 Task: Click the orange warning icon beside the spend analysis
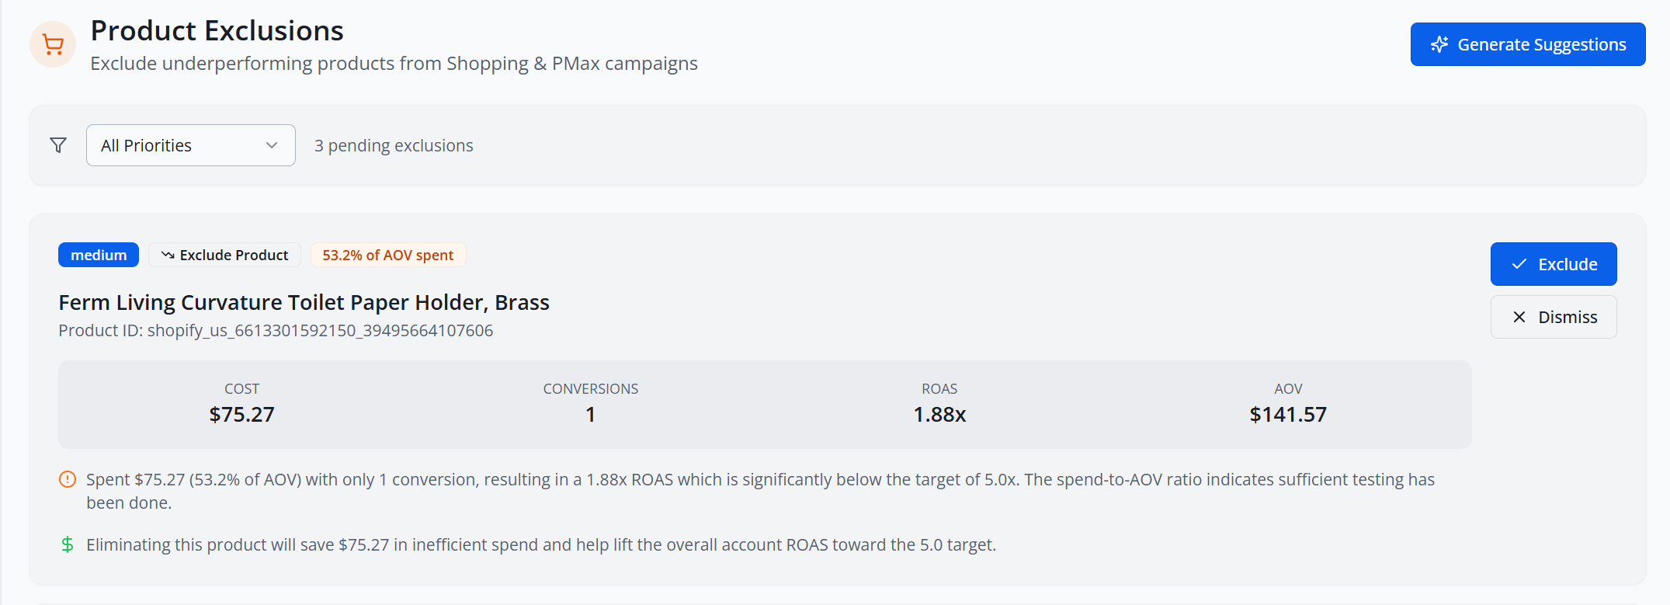pos(67,479)
